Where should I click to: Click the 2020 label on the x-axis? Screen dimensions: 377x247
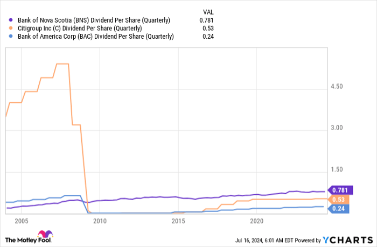(256, 221)
